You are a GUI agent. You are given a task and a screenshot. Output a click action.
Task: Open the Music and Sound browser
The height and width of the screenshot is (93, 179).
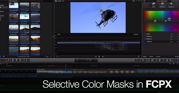click(156, 60)
